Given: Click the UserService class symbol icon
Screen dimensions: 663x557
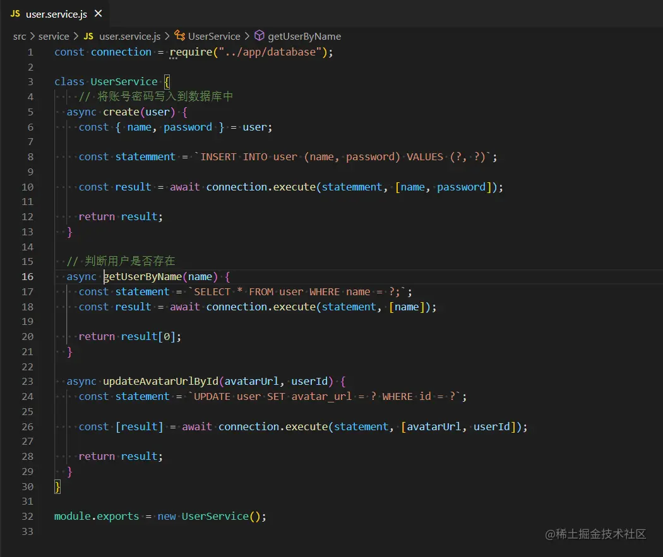Looking at the screenshot, I should (x=180, y=36).
